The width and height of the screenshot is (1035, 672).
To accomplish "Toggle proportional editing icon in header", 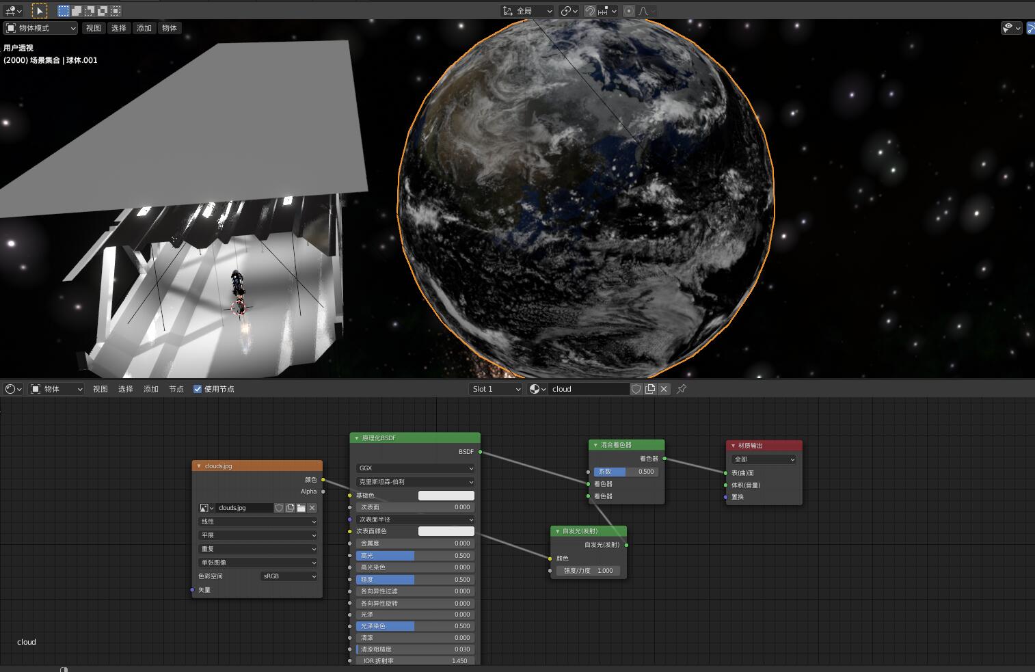I will [629, 11].
